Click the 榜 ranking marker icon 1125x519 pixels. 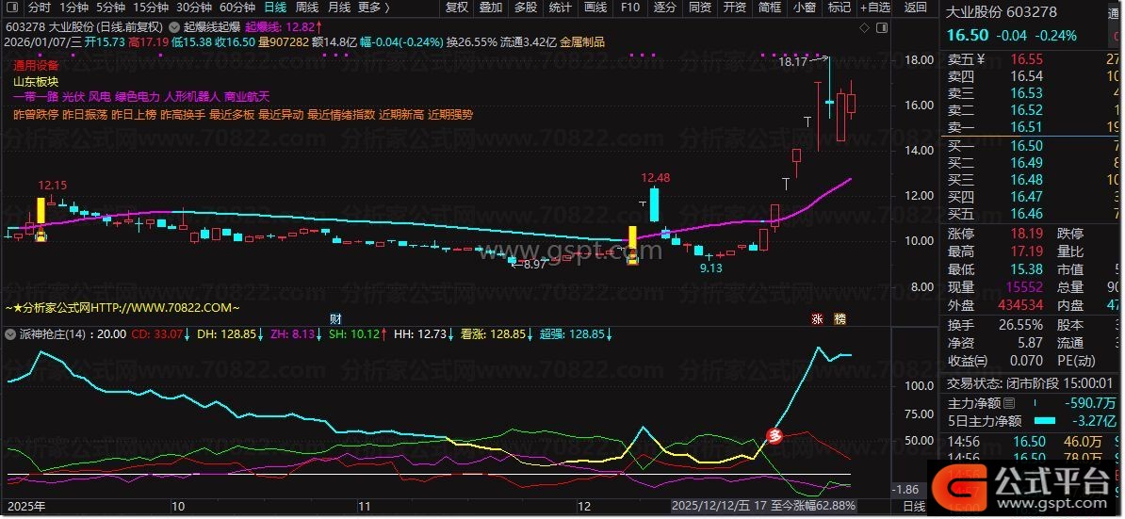tap(840, 318)
